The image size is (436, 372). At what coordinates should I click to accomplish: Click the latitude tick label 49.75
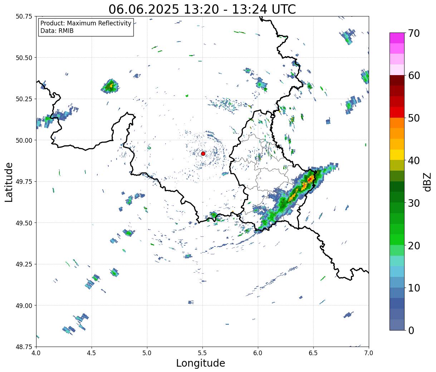24,182
